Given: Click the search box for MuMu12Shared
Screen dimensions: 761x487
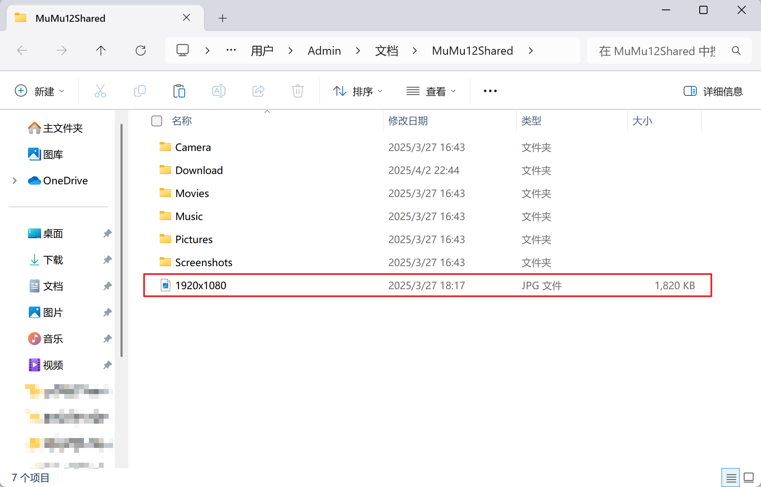Looking at the screenshot, I should [x=657, y=51].
